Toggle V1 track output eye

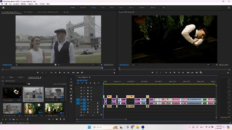pos(91,100)
